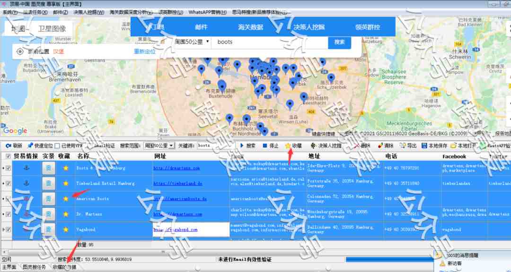Open the 系统 menu
The width and height of the screenshot is (511, 272).
(10, 12)
